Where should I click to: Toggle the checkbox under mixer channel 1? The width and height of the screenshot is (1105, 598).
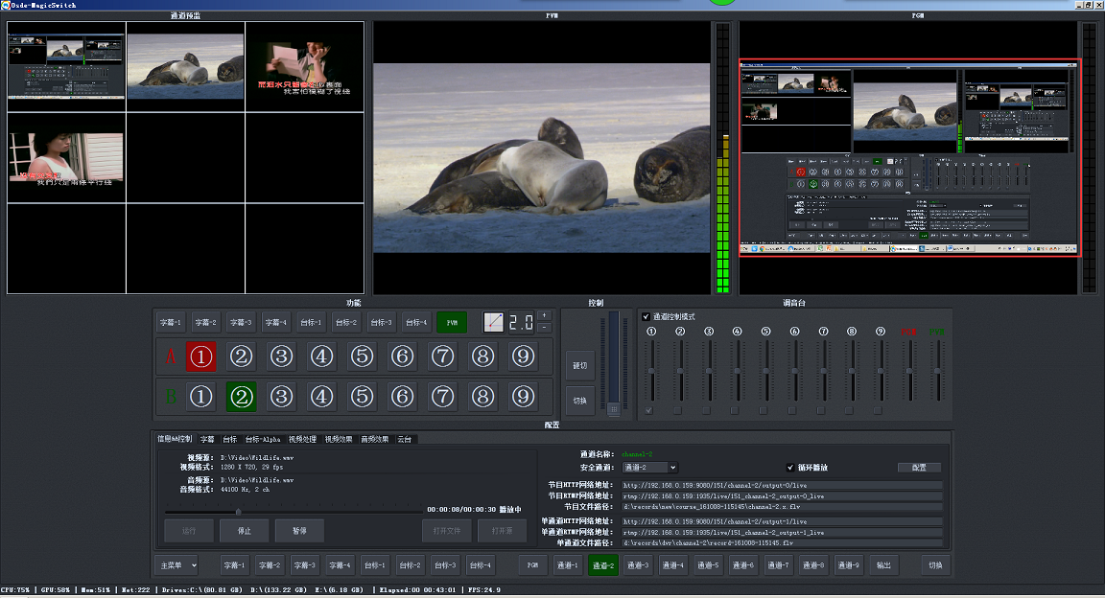pos(649,410)
